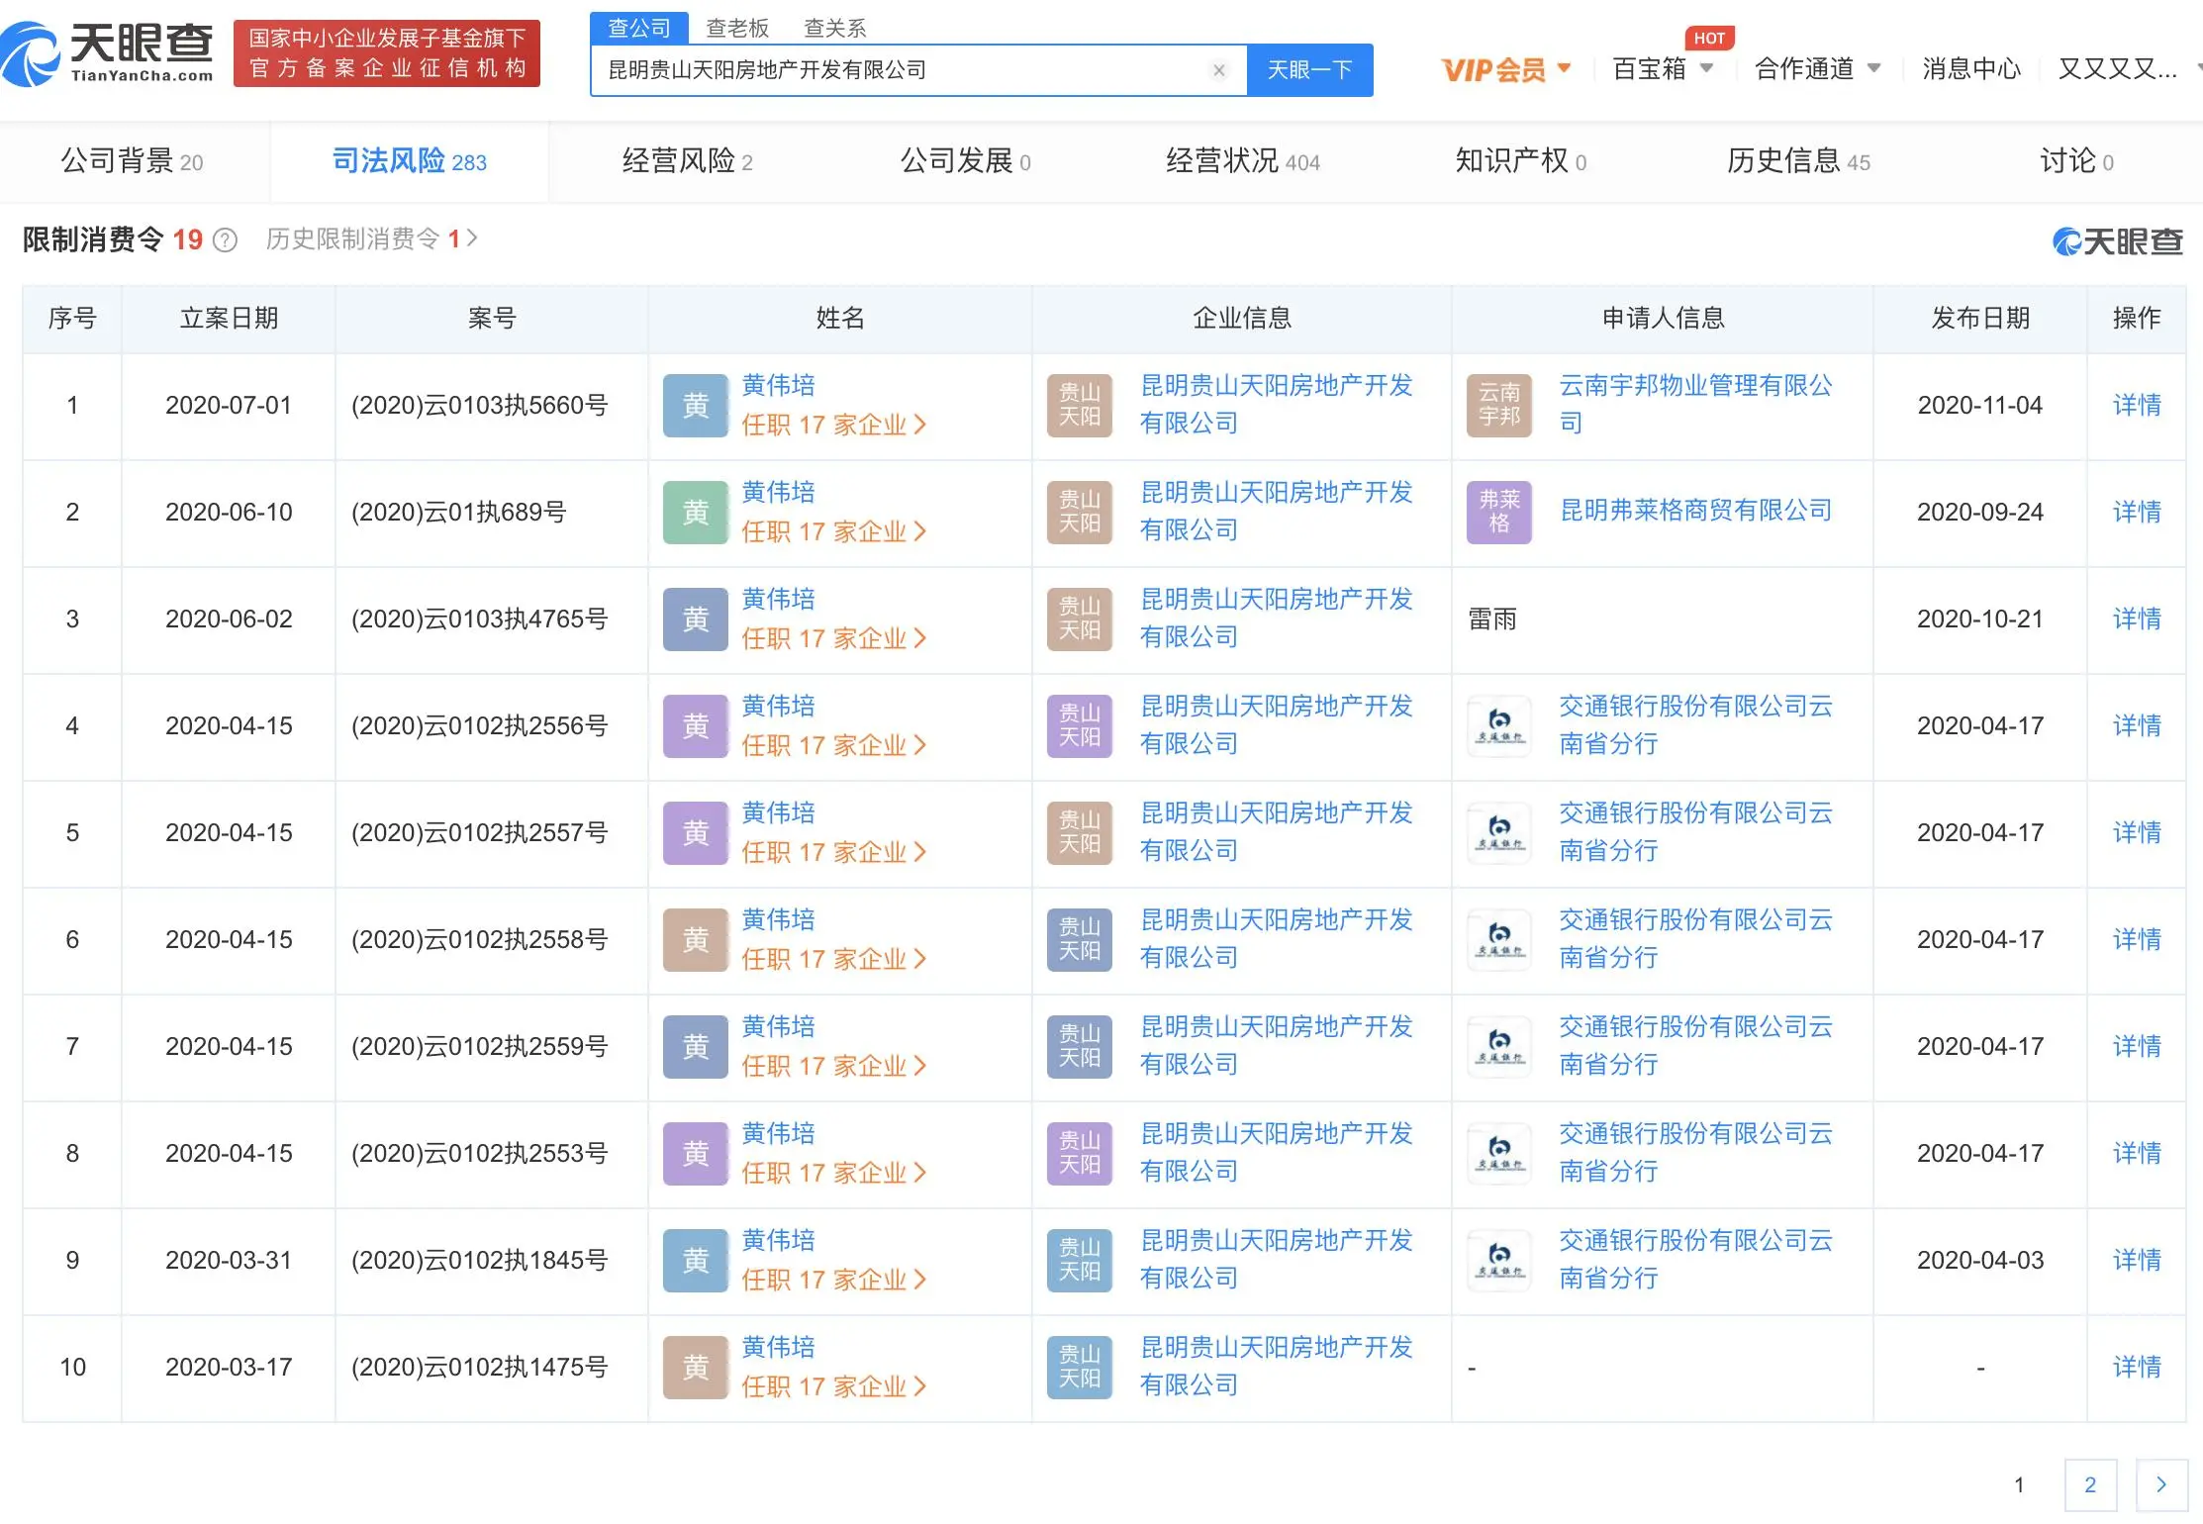Expand 历史限制消费令 1 link
The width and height of the screenshot is (2203, 1524).
372,239
